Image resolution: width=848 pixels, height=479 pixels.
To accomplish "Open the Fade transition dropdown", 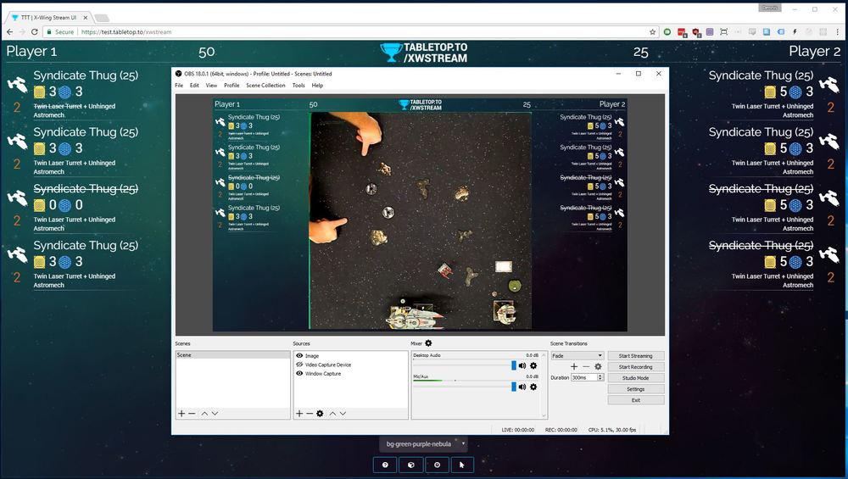I will click(577, 356).
